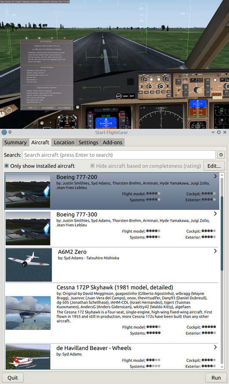The height and width of the screenshot is (384, 229).
Task: Click Take Screenshot in About dialog
Action: tap(47, 108)
